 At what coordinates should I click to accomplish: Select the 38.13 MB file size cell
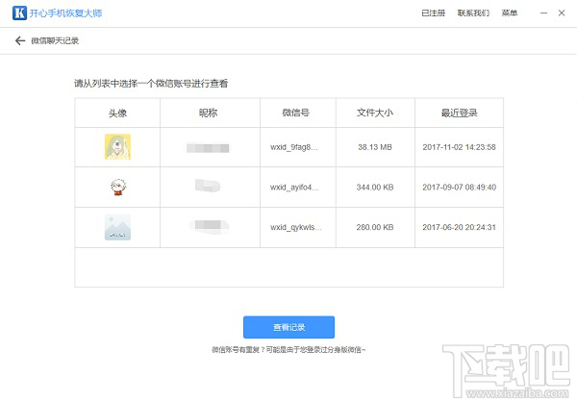click(x=375, y=147)
